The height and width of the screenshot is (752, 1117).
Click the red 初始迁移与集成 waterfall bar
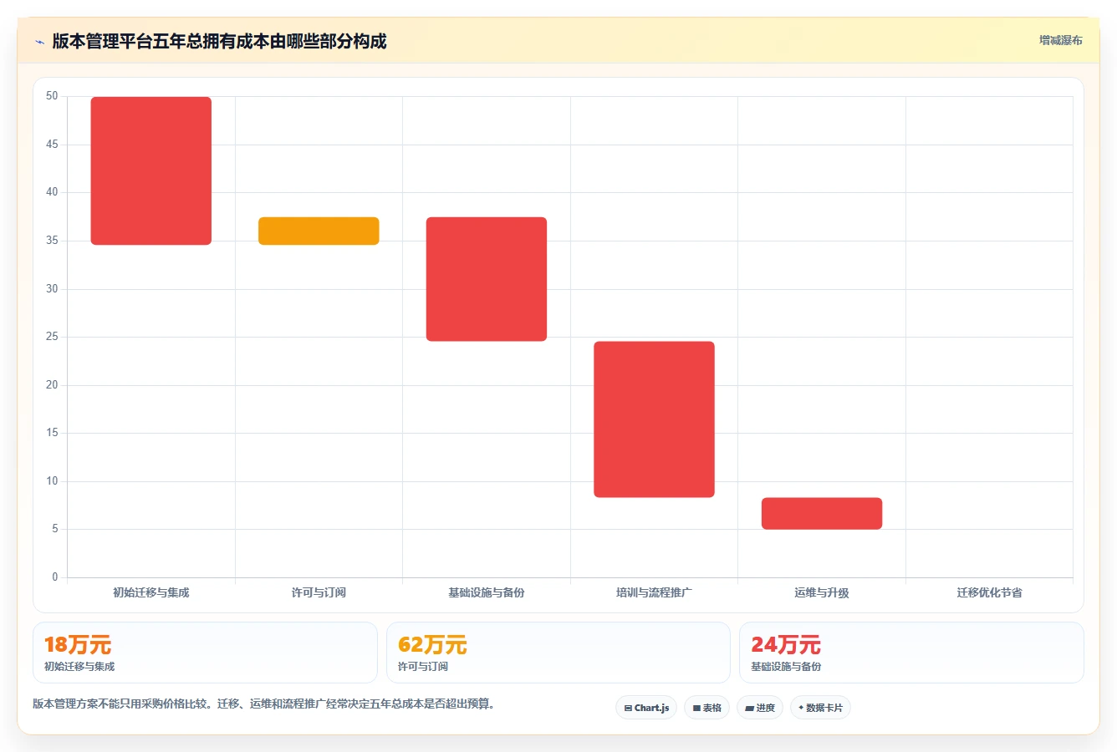coord(151,170)
